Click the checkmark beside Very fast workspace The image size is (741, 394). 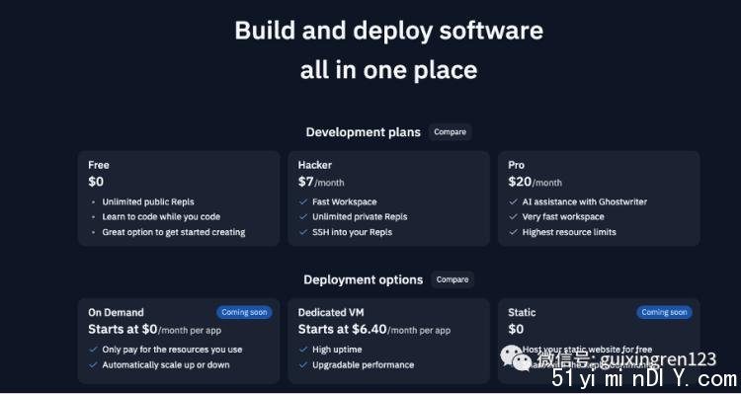513,217
